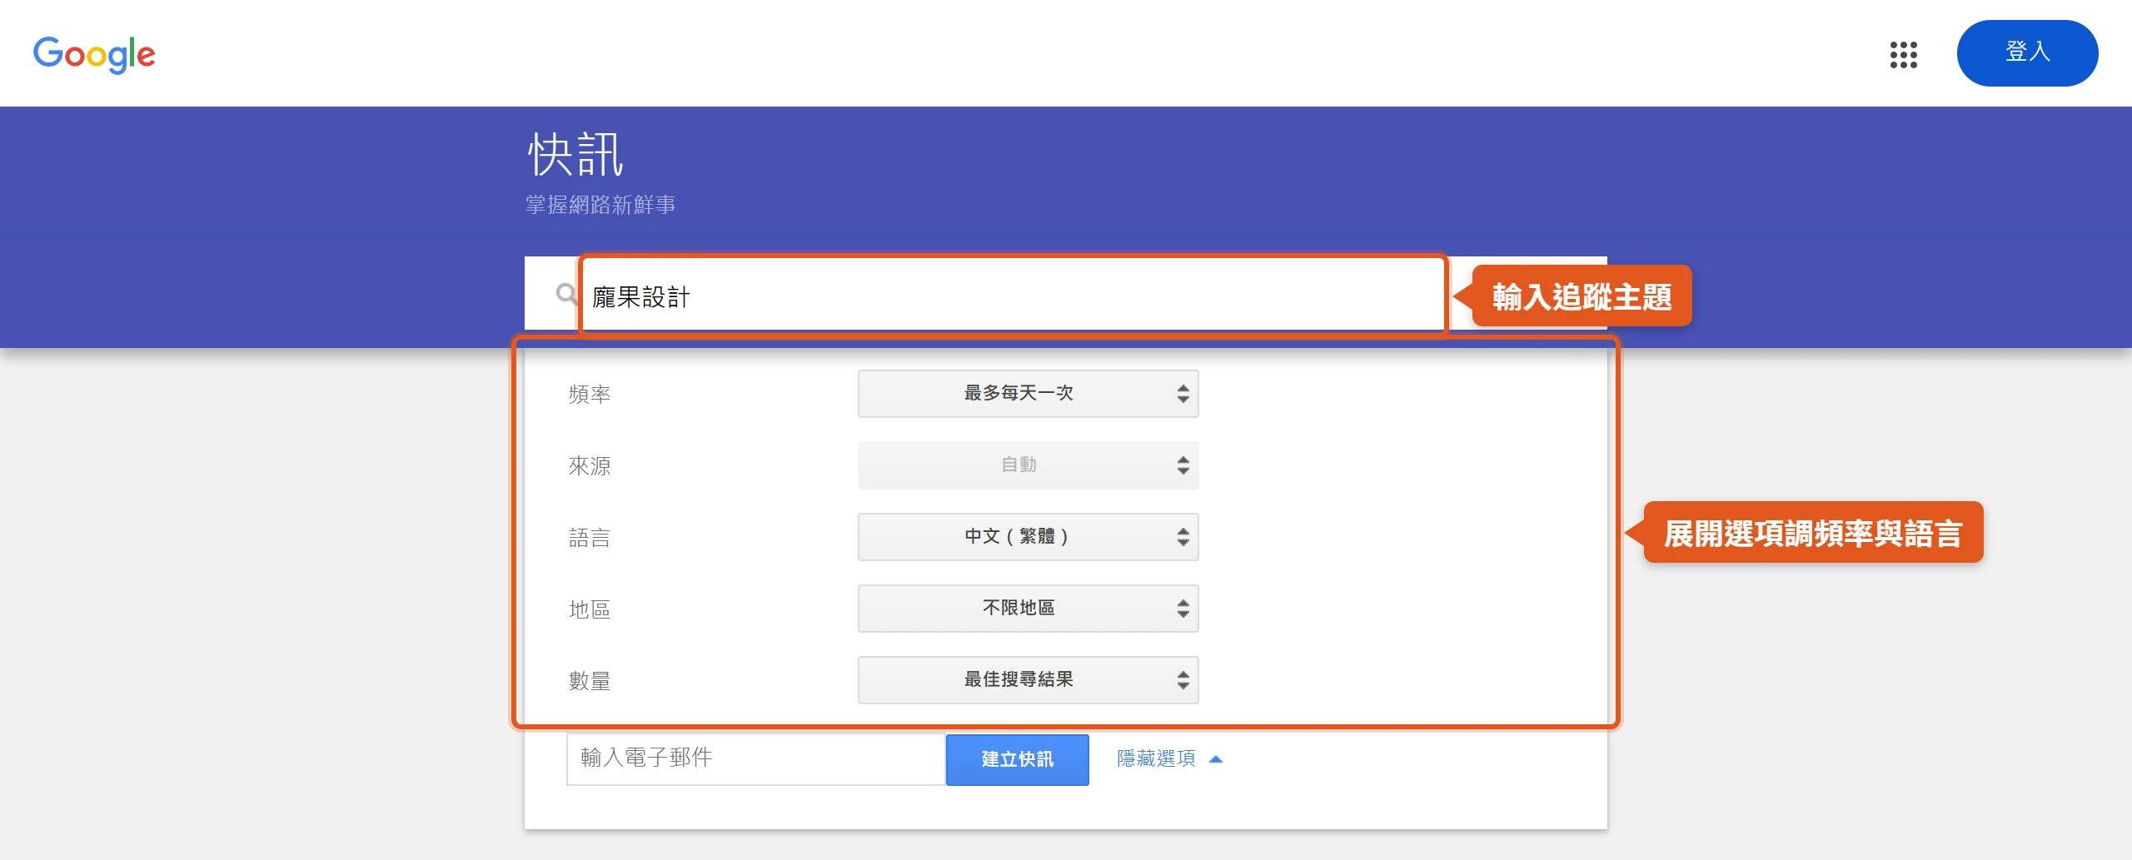Click the Google logo
Screen dimensions: 2132x860
94,54
